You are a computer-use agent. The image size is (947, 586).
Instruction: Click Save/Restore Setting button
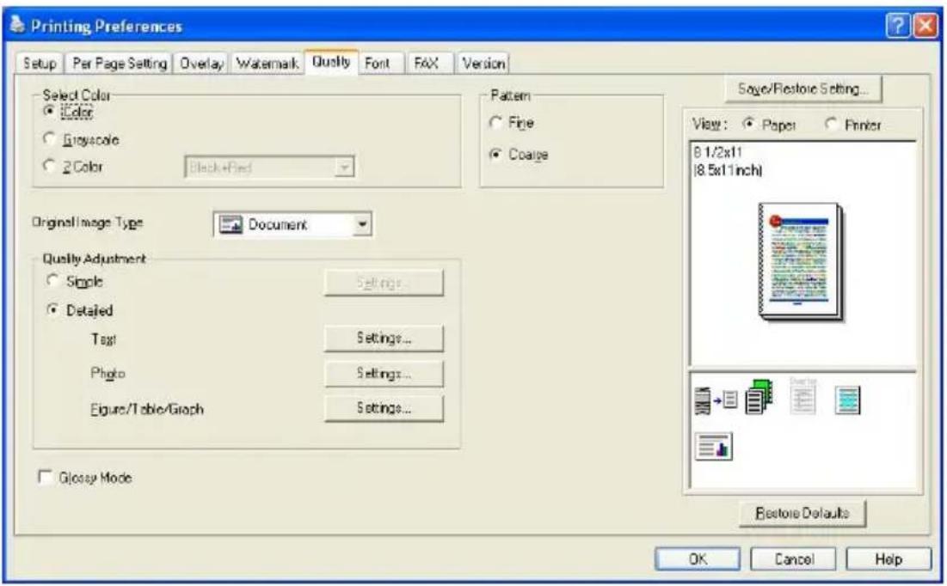pyautogui.click(x=802, y=89)
